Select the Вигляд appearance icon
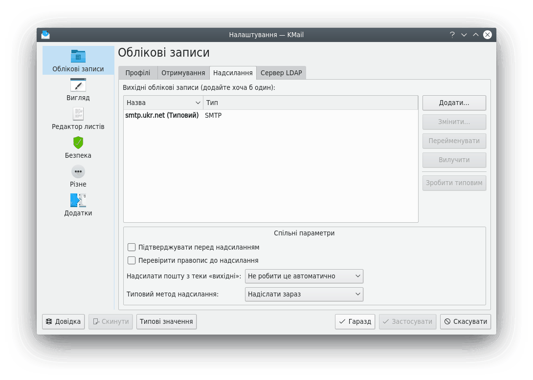The height and width of the screenshot is (380, 533). [x=78, y=85]
